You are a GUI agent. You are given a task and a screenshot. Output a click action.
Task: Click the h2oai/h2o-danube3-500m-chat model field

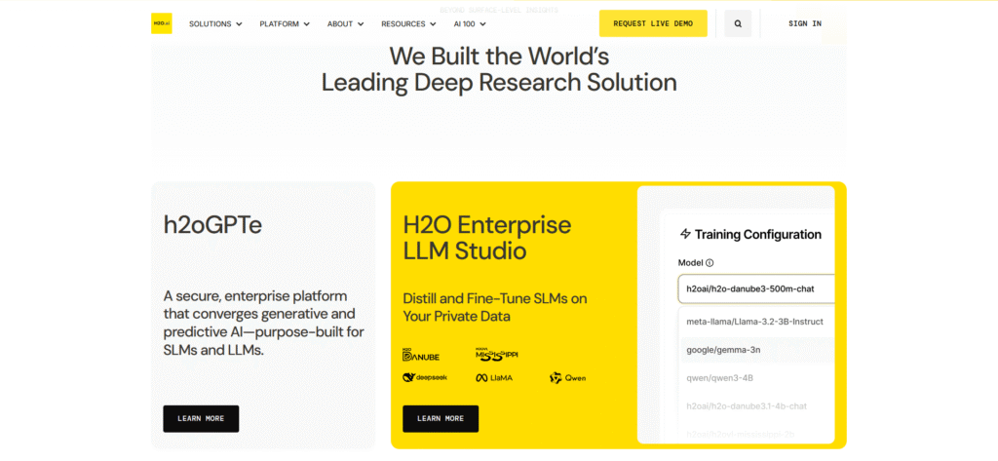click(x=755, y=289)
